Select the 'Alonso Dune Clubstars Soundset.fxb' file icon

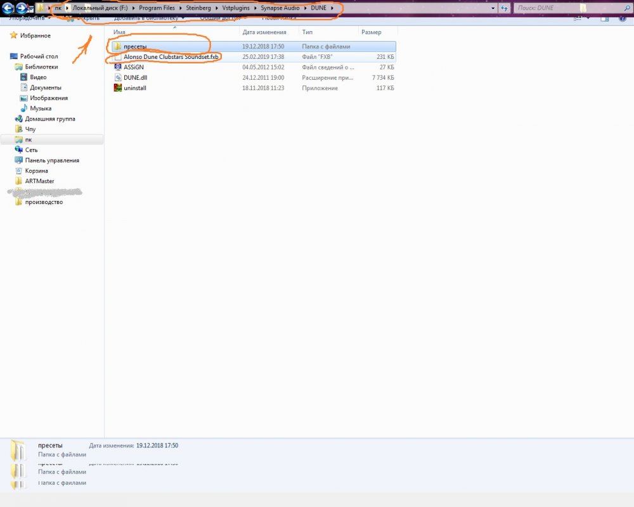click(118, 57)
